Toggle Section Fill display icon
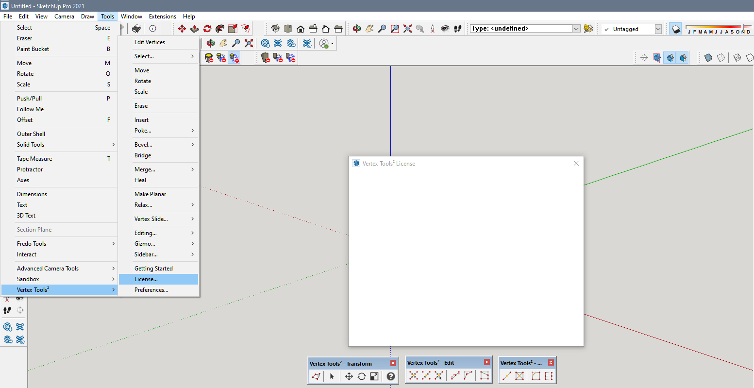Screen dimensions: 754x388 pyautogui.click(x=683, y=58)
